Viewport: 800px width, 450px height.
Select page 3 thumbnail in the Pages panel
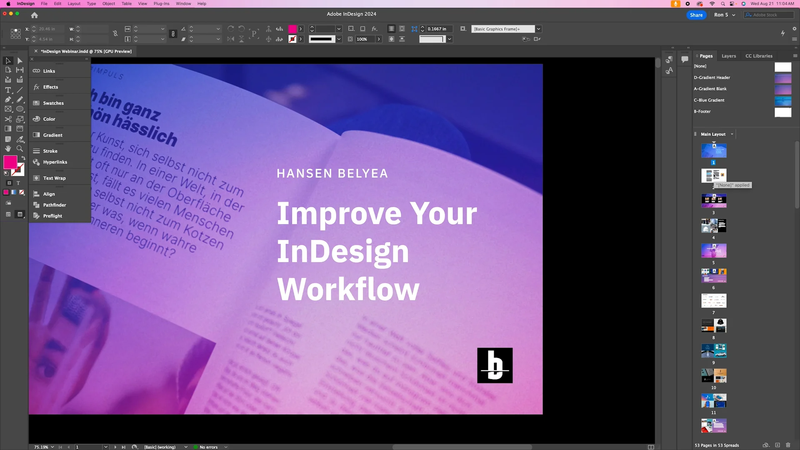(713, 201)
